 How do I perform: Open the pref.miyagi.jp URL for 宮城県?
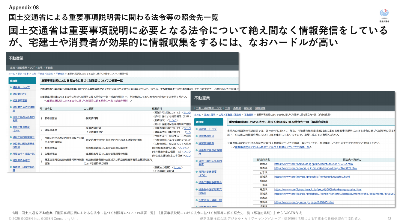pos(312,177)
